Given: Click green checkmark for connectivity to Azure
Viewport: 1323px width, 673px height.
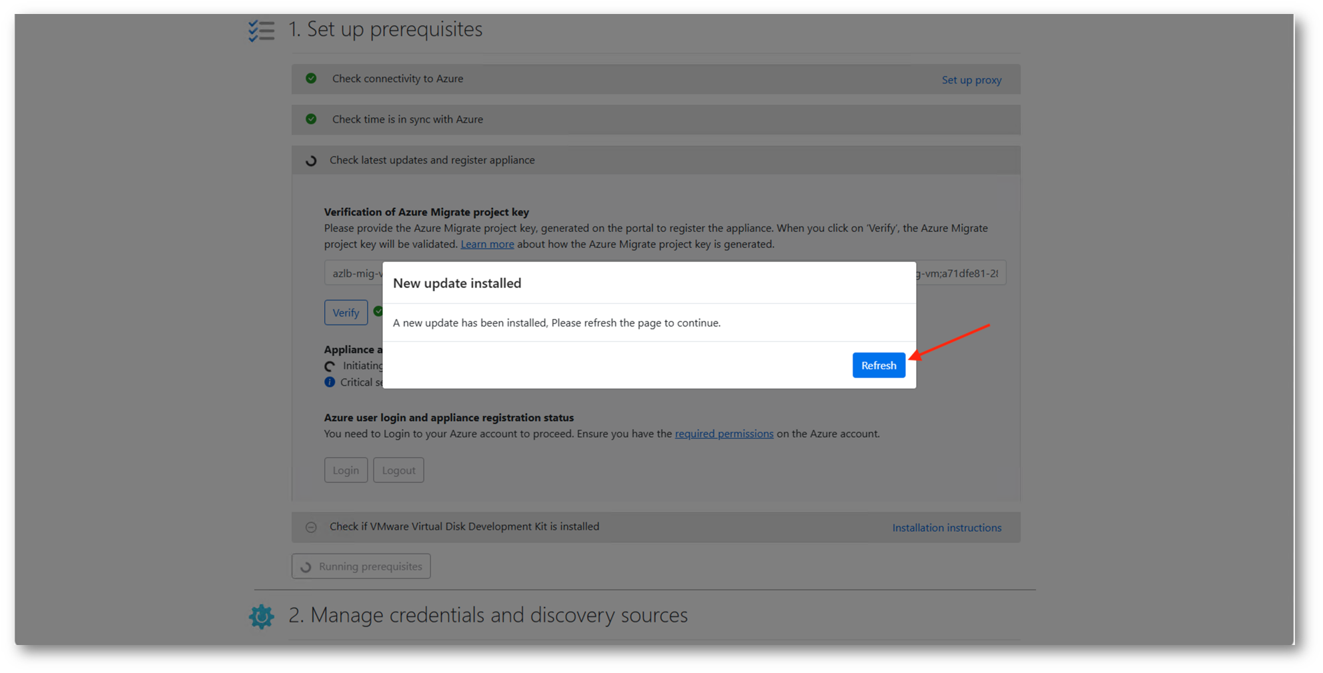Looking at the screenshot, I should coord(311,79).
